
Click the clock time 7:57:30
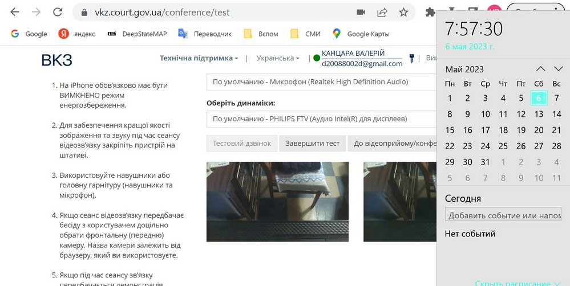click(x=474, y=28)
